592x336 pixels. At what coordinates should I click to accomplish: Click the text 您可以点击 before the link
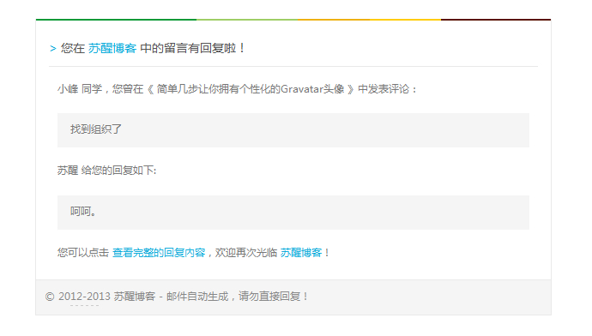[83, 253]
